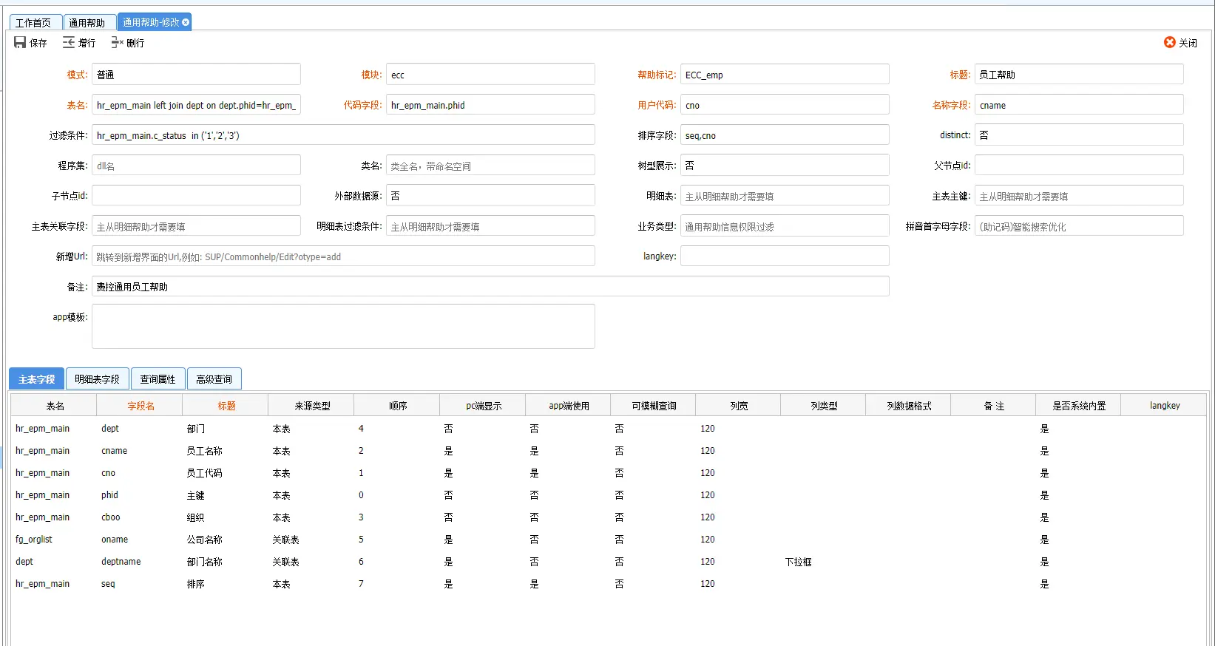Click the 明细表过滤条件 input field
This screenshot has height=646, width=1215.
pos(490,225)
